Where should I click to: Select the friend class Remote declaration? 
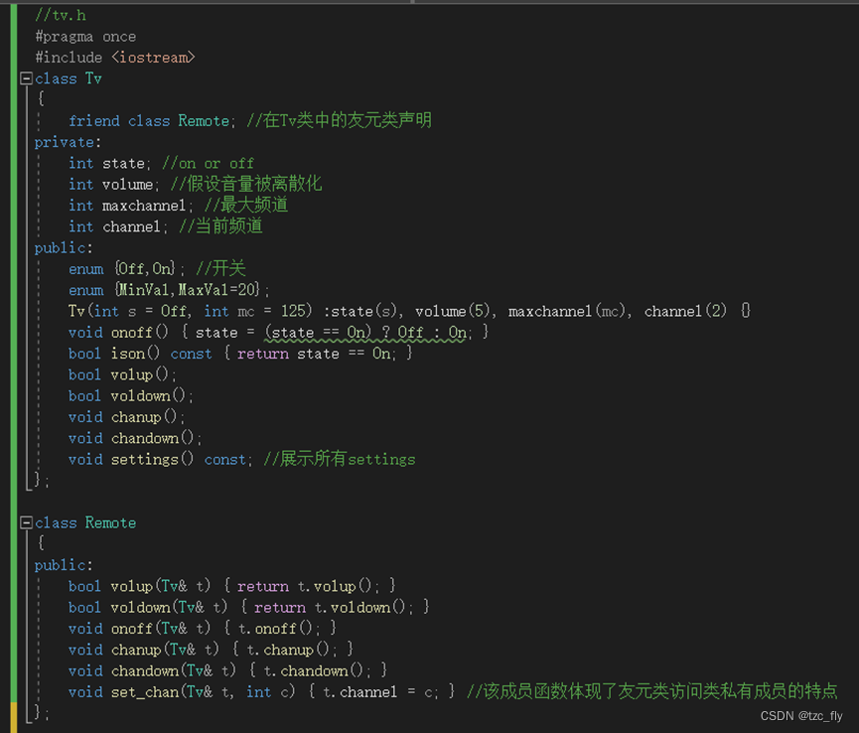coord(152,120)
